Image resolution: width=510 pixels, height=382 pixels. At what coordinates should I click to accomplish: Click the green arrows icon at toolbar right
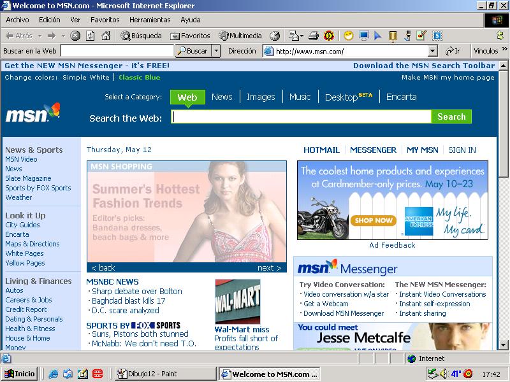[500, 36]
